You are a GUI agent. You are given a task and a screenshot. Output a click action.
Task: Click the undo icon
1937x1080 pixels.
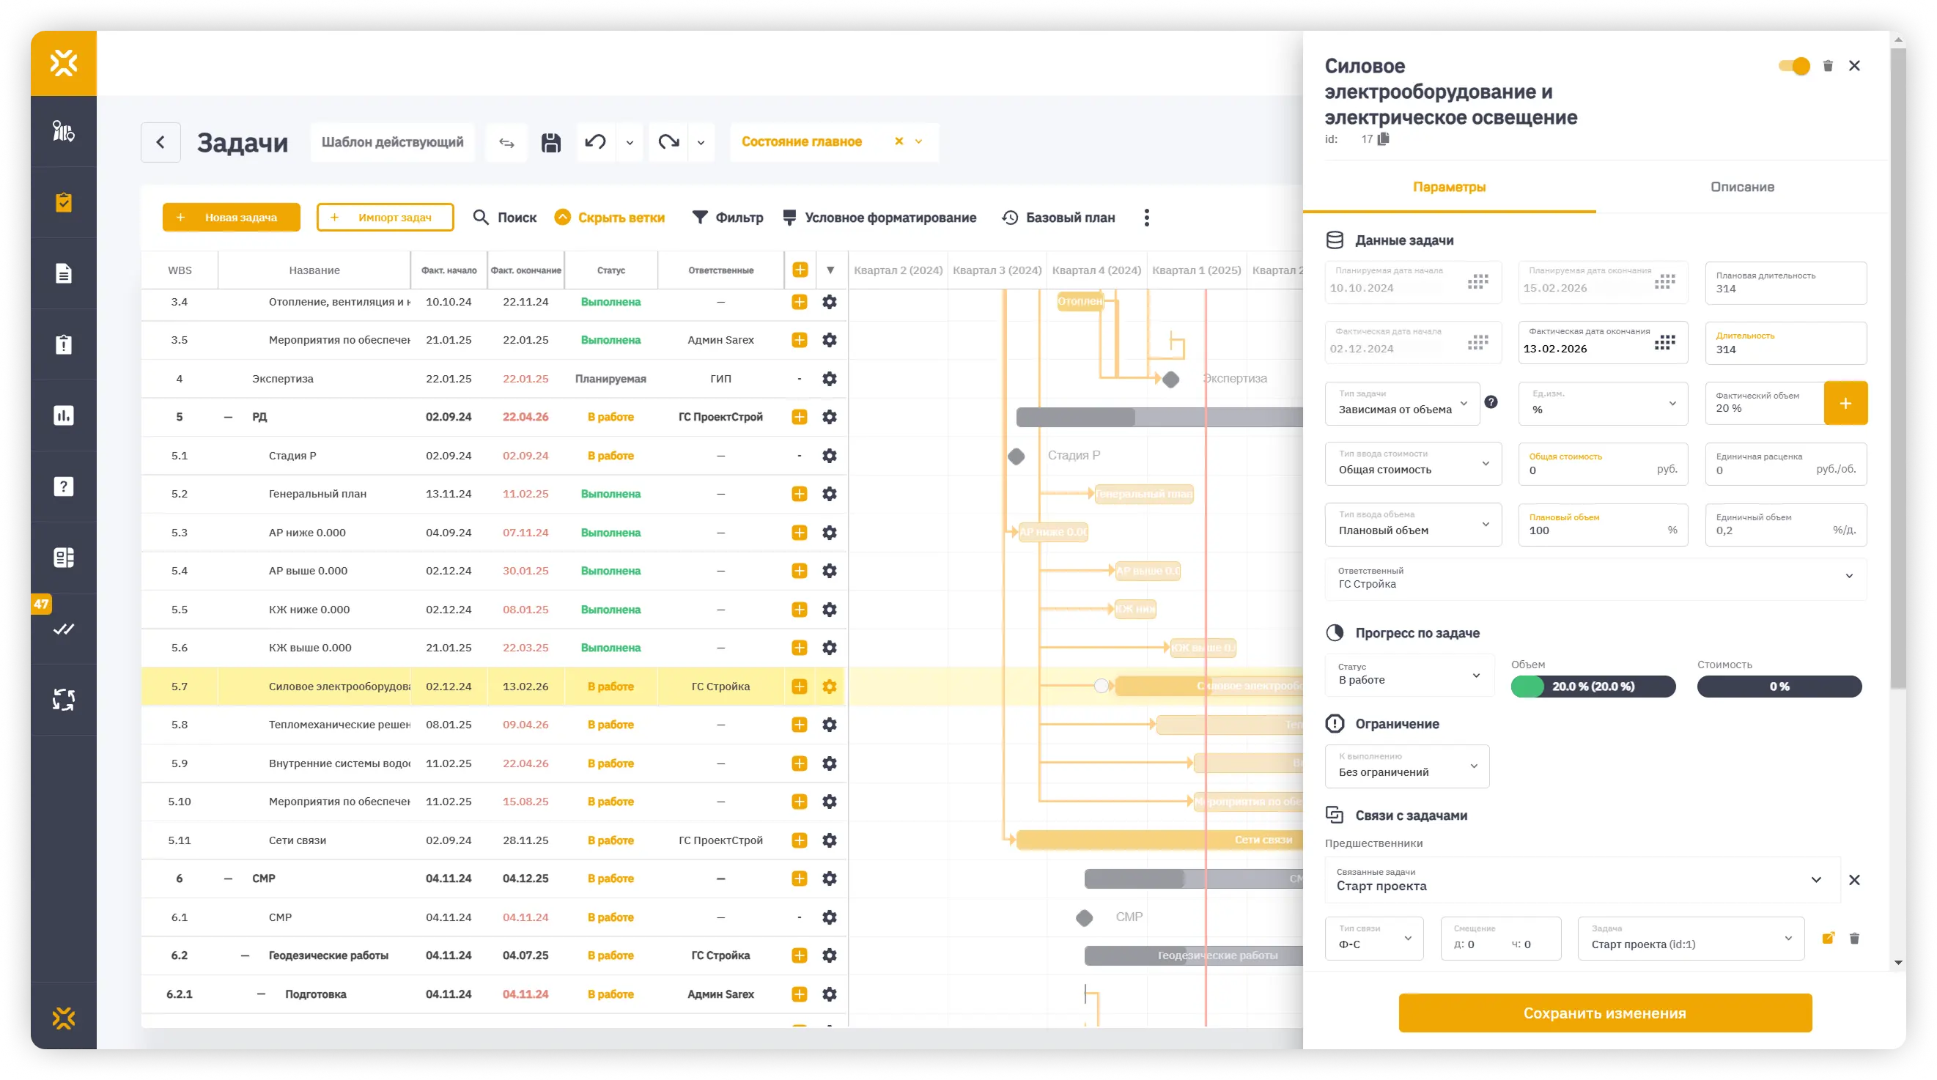pyautogui.click(x=595, y=142)
